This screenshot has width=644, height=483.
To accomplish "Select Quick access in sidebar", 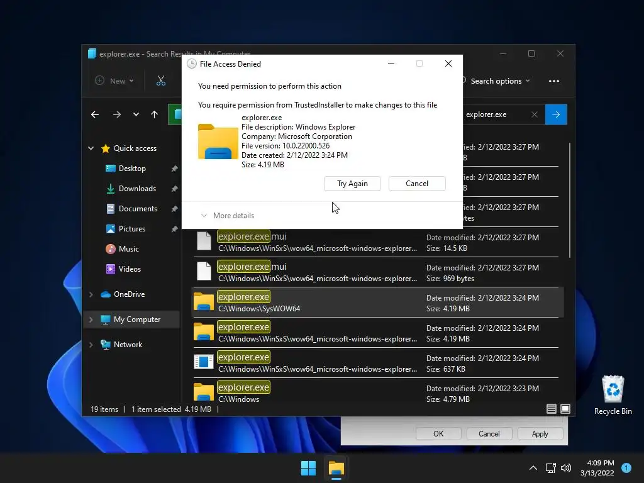I will [135, 148].
